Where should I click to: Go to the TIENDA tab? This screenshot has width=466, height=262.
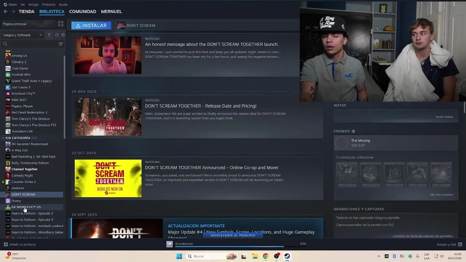click(27, 12)
